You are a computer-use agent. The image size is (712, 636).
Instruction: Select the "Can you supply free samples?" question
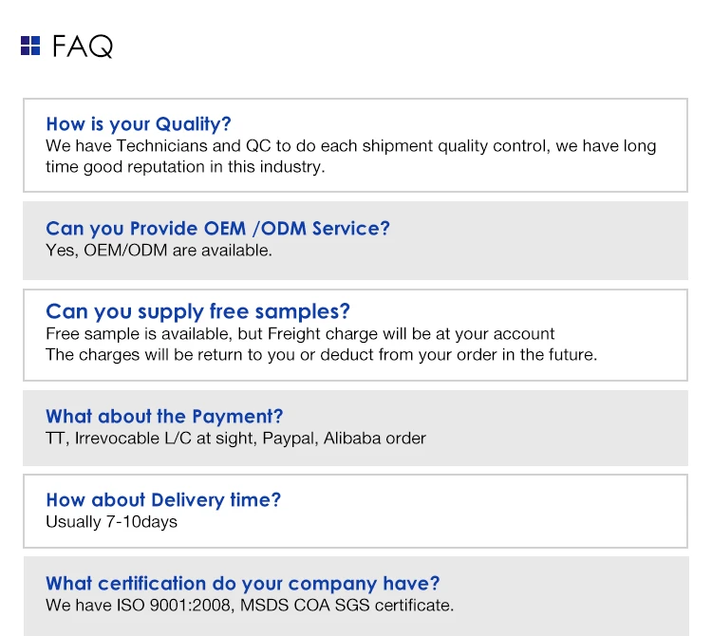(197, 311)
